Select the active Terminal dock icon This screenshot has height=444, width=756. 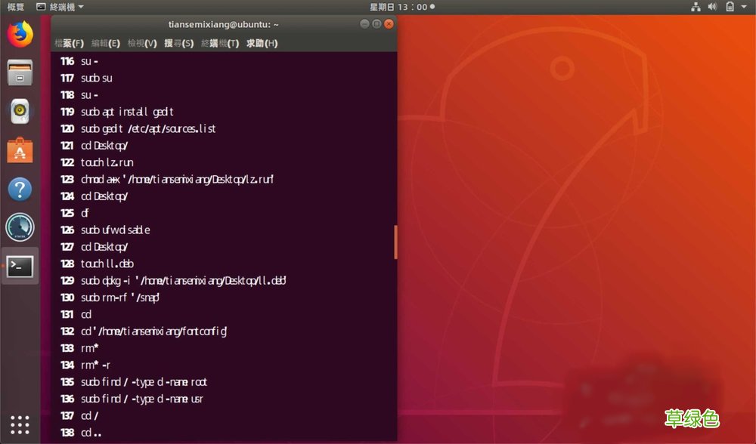click(x=19, y=266)
